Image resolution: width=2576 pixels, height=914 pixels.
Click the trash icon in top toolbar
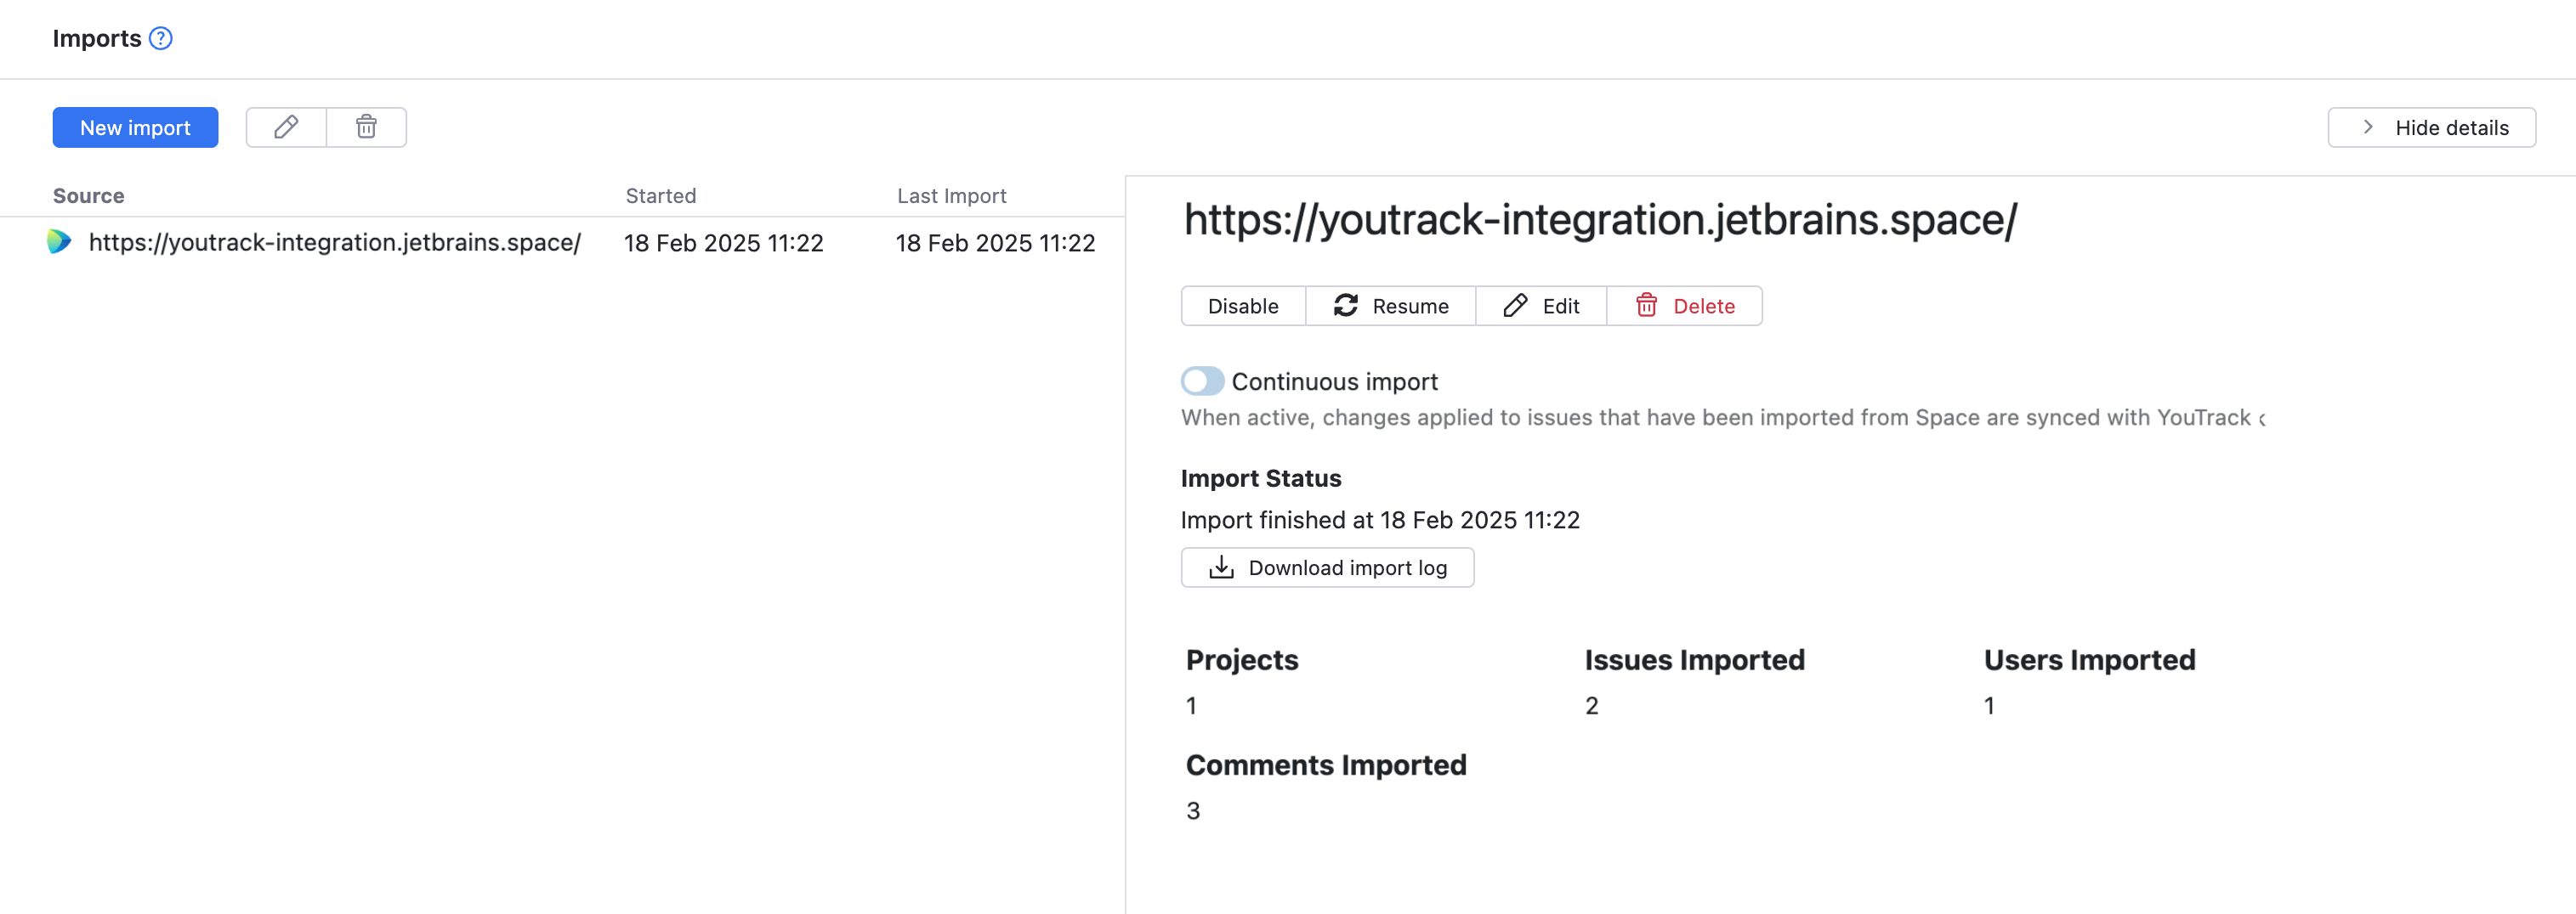[366, 127]
